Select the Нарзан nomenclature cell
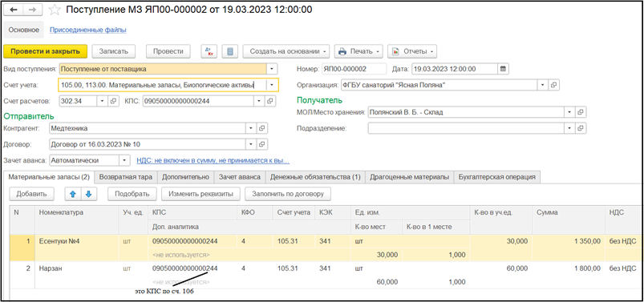The image size is (644, 302). click(x=76, y=275)
